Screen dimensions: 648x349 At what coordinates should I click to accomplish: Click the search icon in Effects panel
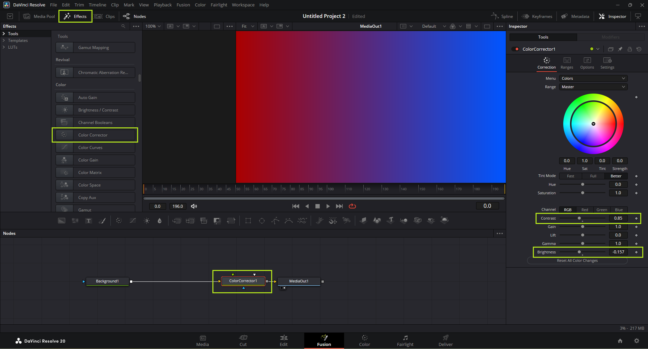click(123, 26)
